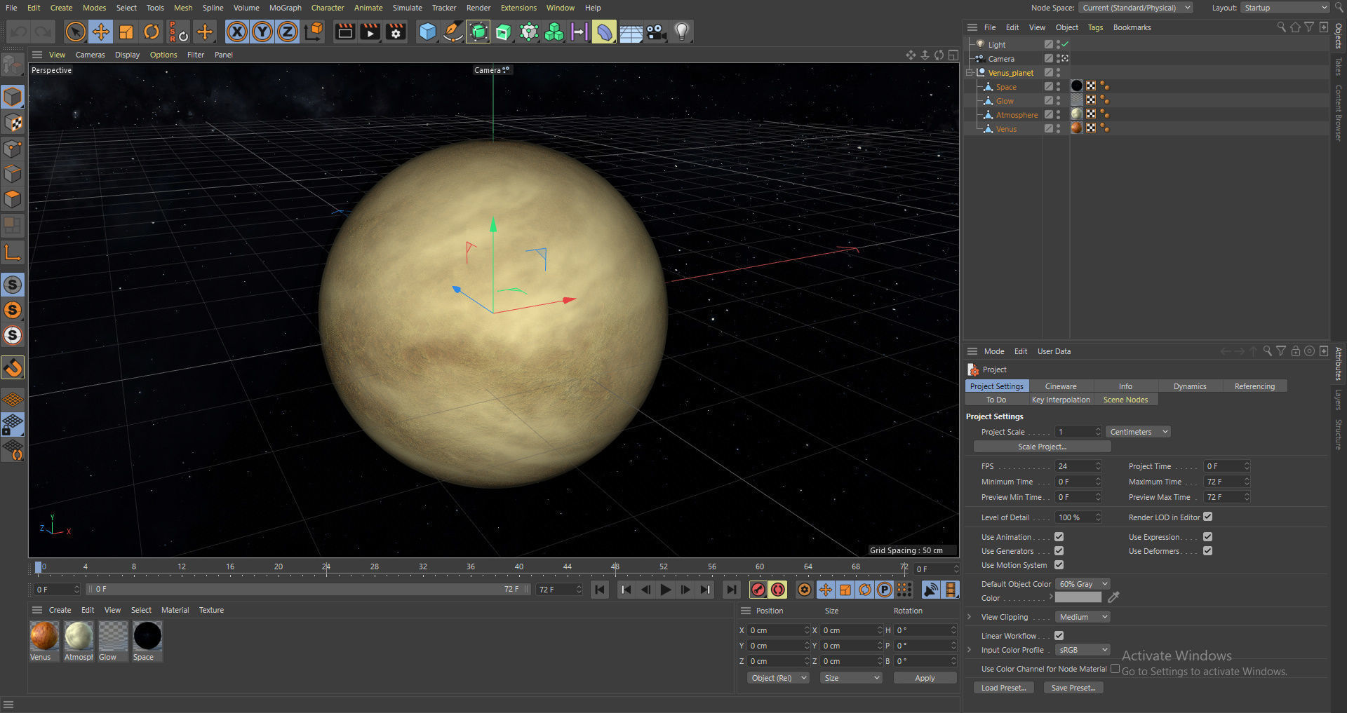Click the FPS input field
The image size is (1347, 713).
click(1078, 466)
